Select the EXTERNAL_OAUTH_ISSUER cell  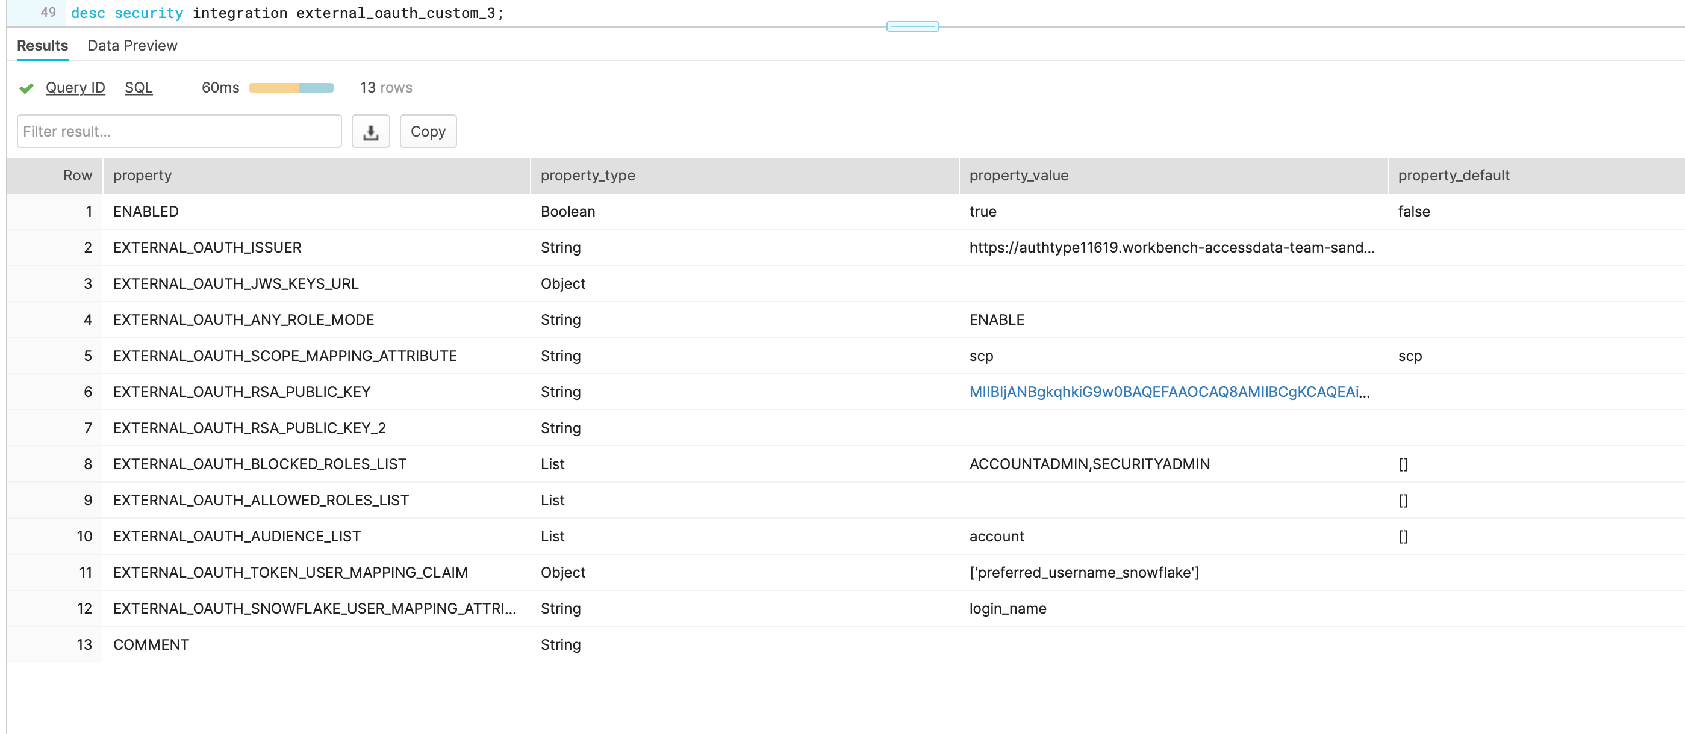click(x=316, y=248)
